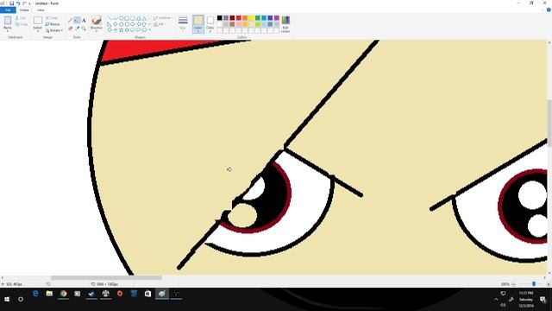Click the Resize button
552x311 pixels.
[x=53, y=24]
